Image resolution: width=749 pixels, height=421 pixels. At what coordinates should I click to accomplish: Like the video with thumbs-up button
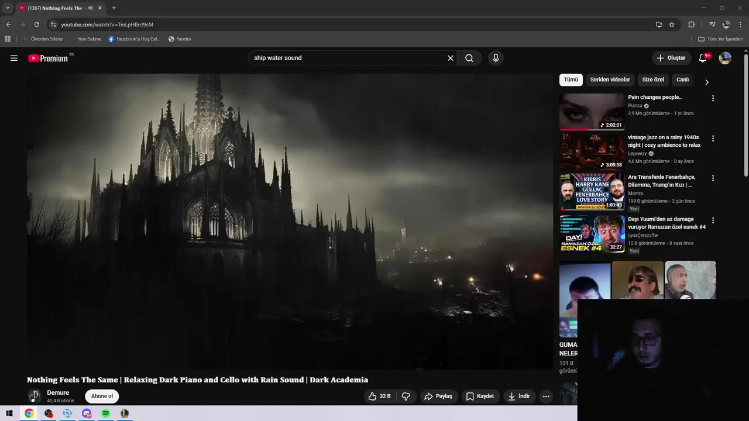click(x=379, y=396)
